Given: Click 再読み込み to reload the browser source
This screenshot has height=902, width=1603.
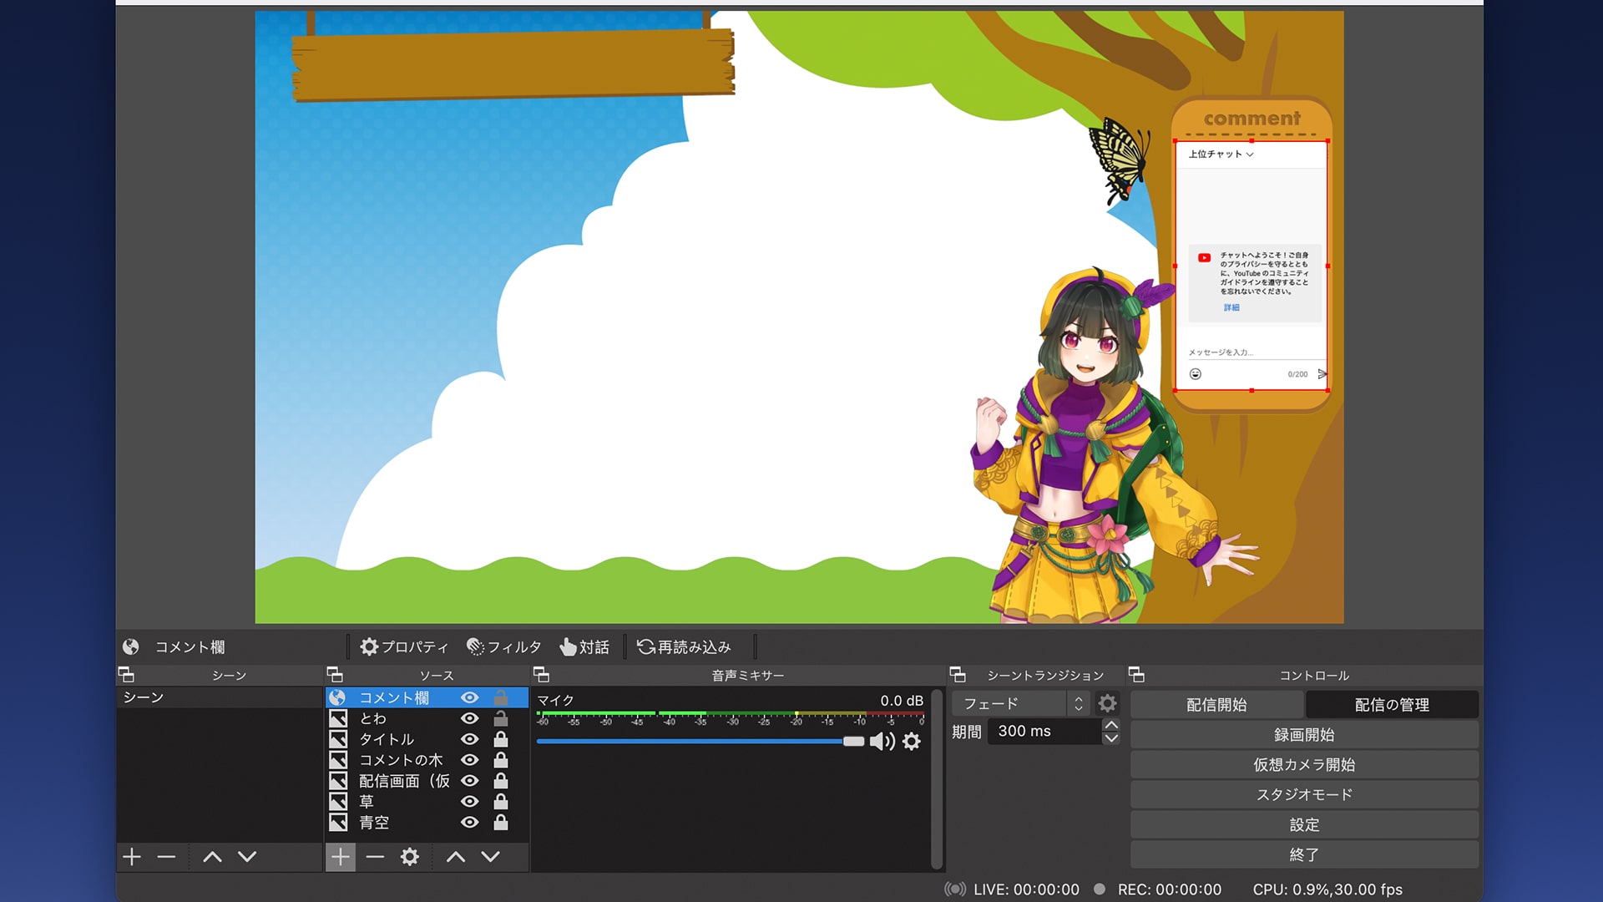Looking at the screenshot, I should (685, 646).
